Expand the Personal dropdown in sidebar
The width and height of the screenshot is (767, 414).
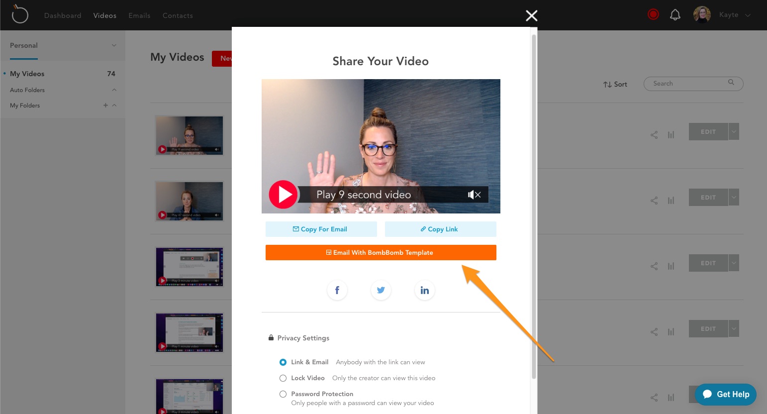(114, 45)
